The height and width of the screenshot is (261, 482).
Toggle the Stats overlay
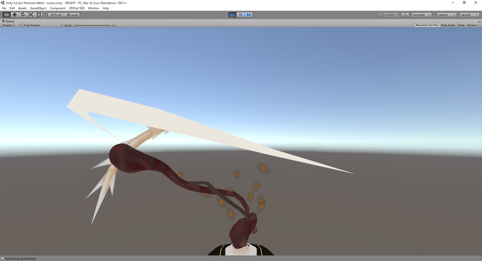pyautogui.click(x=461, y=25)
